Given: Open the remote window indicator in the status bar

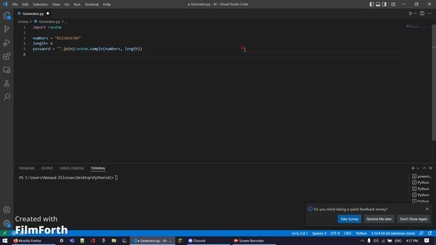Looking at the screenshot, I should click(5, 233).
